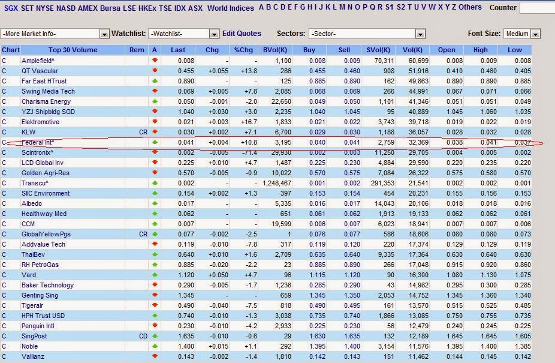Click green up arrow for Far East HTrust

155,81
